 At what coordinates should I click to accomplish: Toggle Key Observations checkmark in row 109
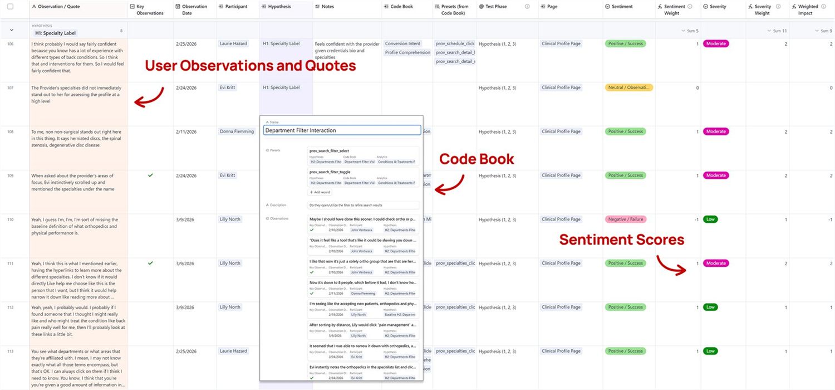pos(150,175)
